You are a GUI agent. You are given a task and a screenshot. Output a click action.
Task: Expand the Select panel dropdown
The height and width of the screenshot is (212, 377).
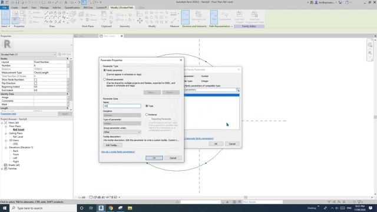pyautogui.click(x=5, y=26)
